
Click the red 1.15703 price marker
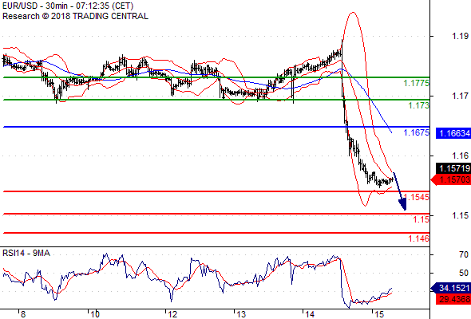coord(451,179)
